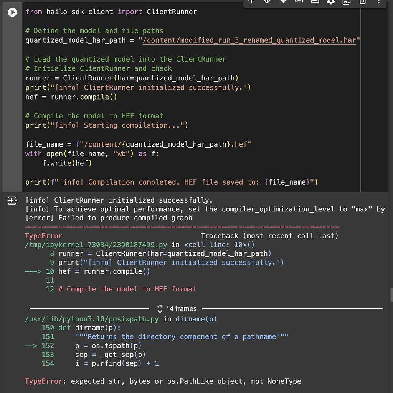The width and height of the screenshot is (393, 393).
Task: Open more cell actions menu
Action: [x=378, y=2]
